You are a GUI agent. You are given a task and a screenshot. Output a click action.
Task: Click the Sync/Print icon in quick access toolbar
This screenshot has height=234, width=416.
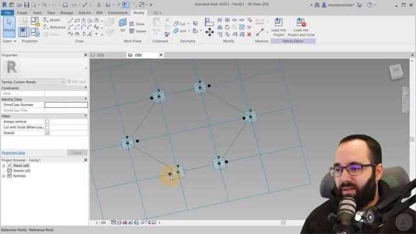(65, 5)
